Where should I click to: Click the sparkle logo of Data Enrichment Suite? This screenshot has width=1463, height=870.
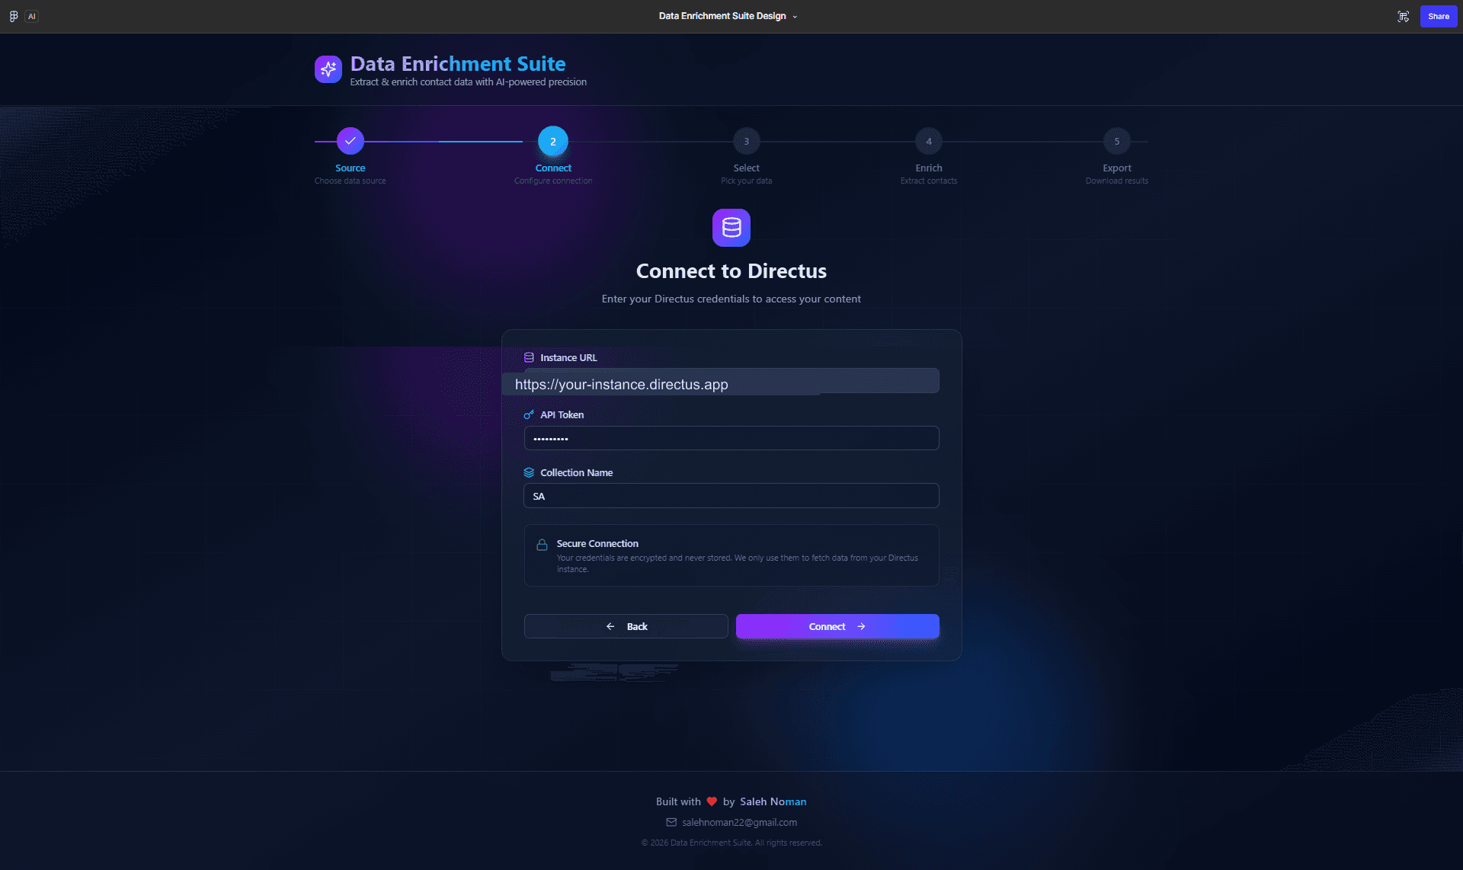pos(328,69)
